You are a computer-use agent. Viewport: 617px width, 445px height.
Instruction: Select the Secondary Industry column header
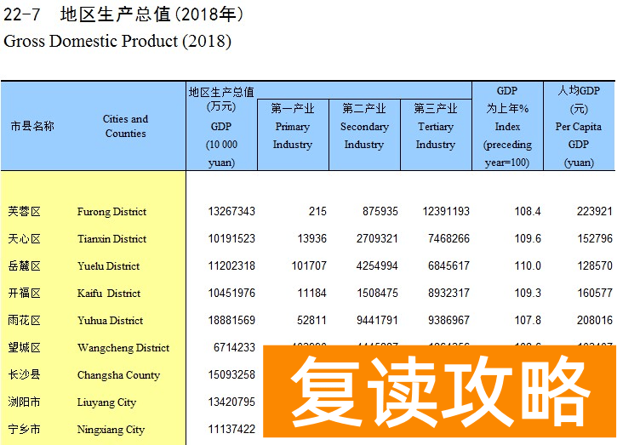(x=364, y=126)
